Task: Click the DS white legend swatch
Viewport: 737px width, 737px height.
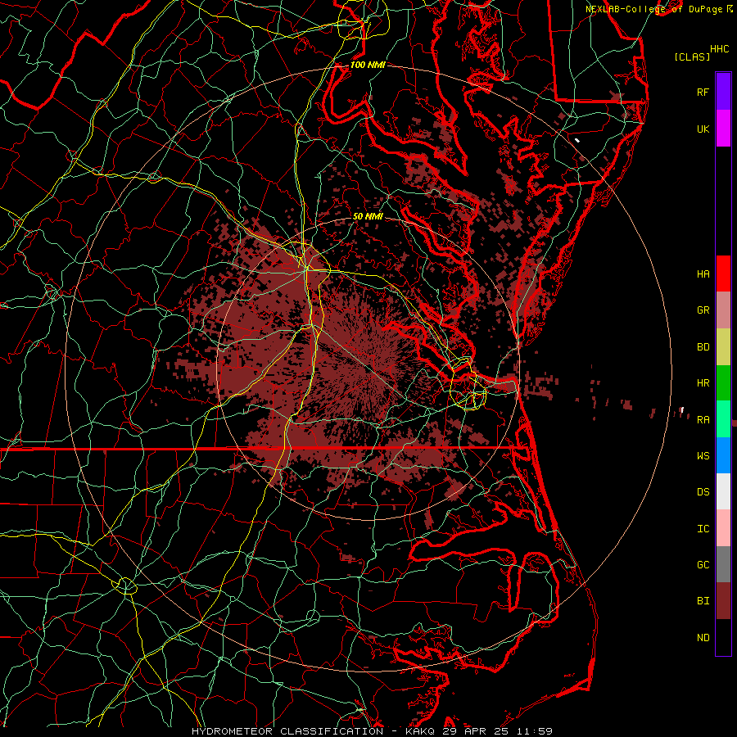Action: pos(723,491)
